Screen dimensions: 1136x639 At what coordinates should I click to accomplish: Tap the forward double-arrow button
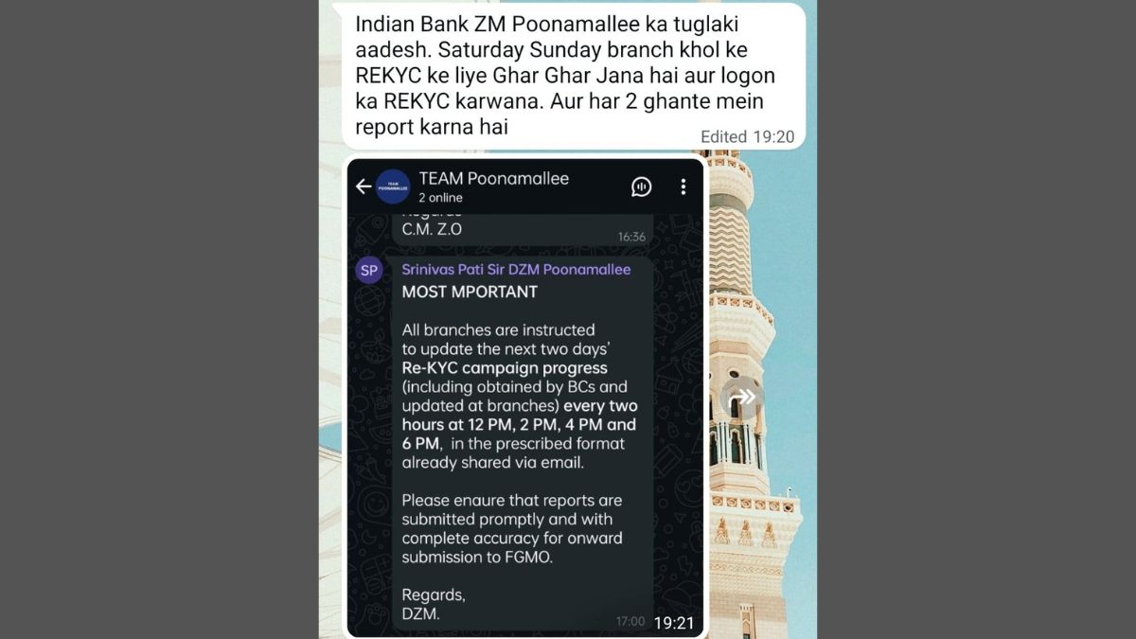tap(746, 398)
